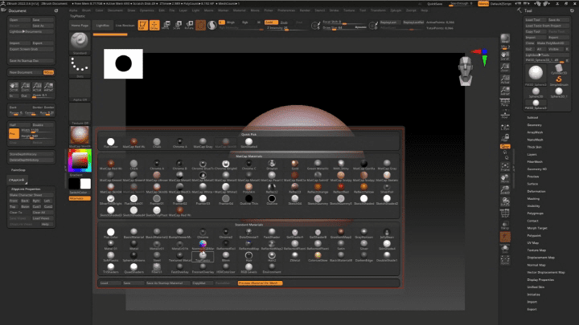
Task: Open the Render menu
Action: tap(305, 10)
